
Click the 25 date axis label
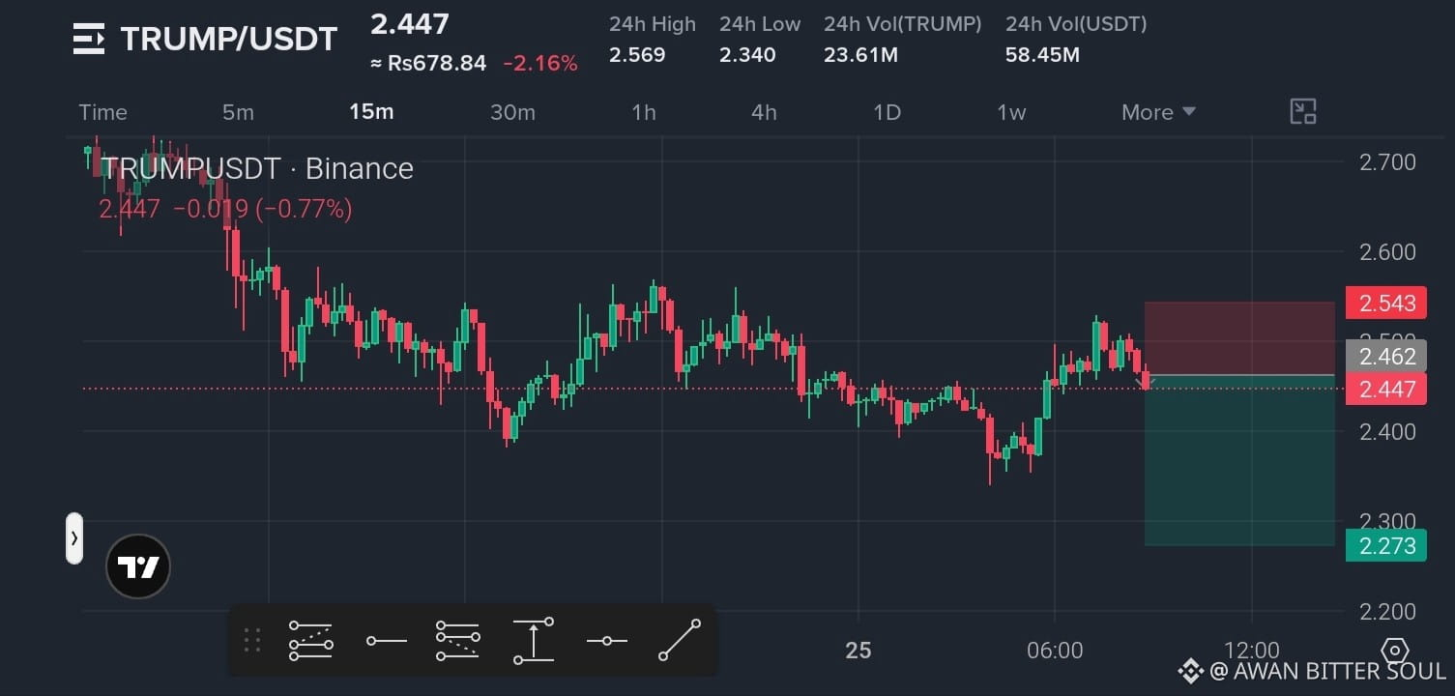pyautogui.click(x=858, y=651)
